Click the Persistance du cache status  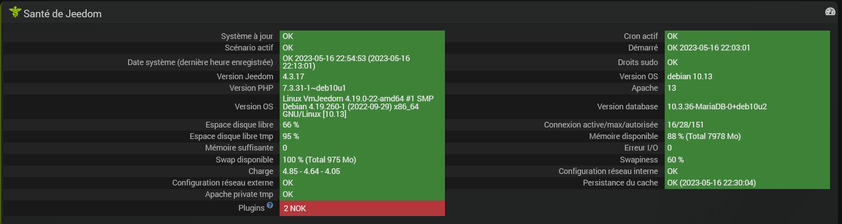click(x=711, y=183)
